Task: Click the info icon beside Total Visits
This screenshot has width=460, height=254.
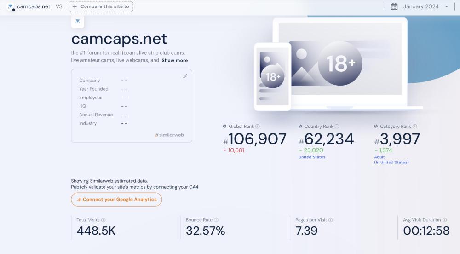Action: [x=103, y=220]
